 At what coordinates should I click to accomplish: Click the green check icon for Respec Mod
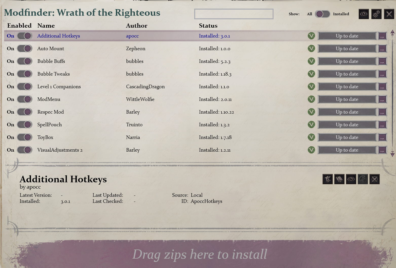(x=311, y=112)
